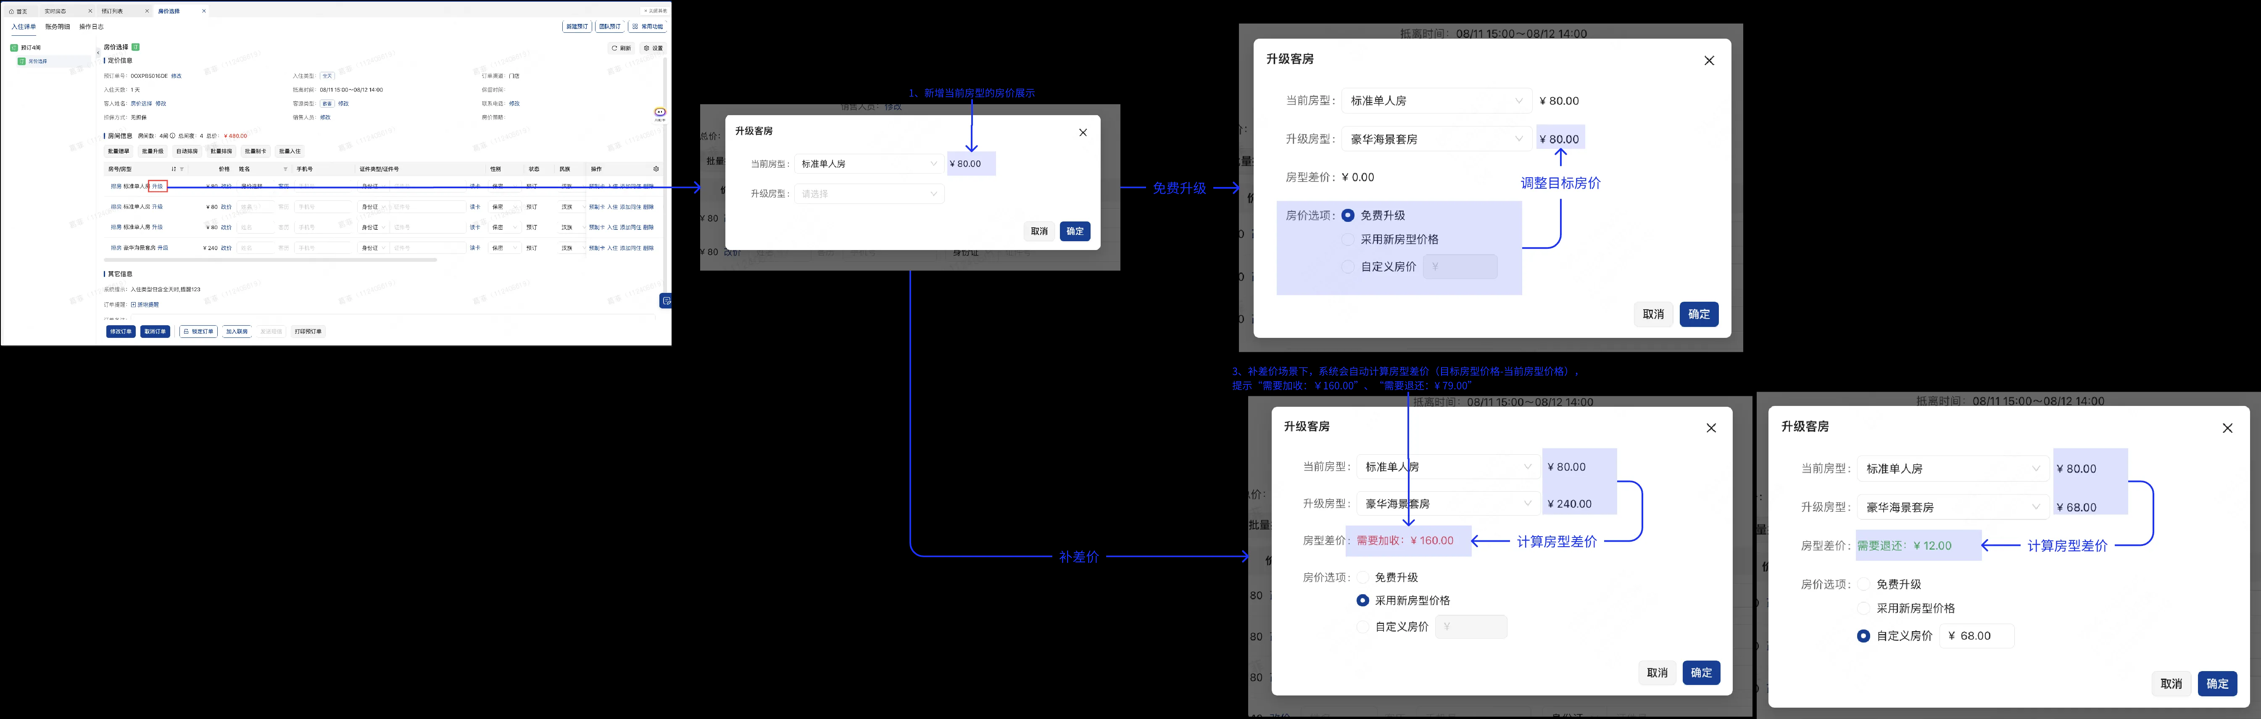Open 升级房型 请选择 dropdown in small dialog
The width and height of the screenshot is (2261, 719).
tap(869, 194)
